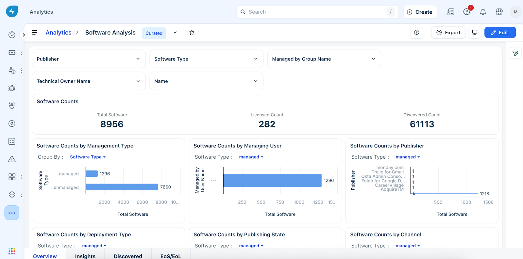Click the Export button
The width and height of the screenshot is (523, 259).
448,32
